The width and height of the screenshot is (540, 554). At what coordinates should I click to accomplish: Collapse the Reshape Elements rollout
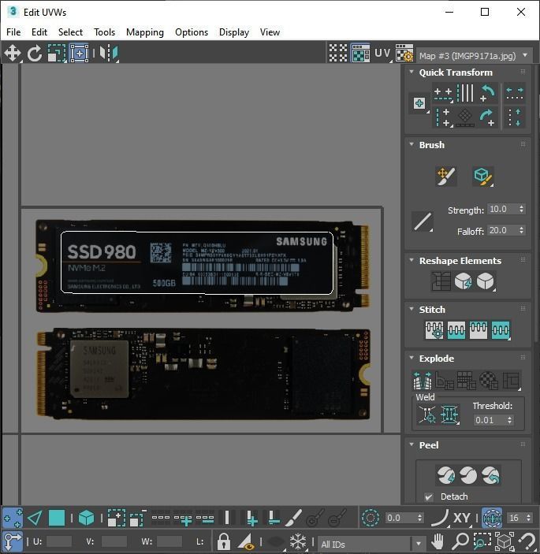(x=412, y=260)
